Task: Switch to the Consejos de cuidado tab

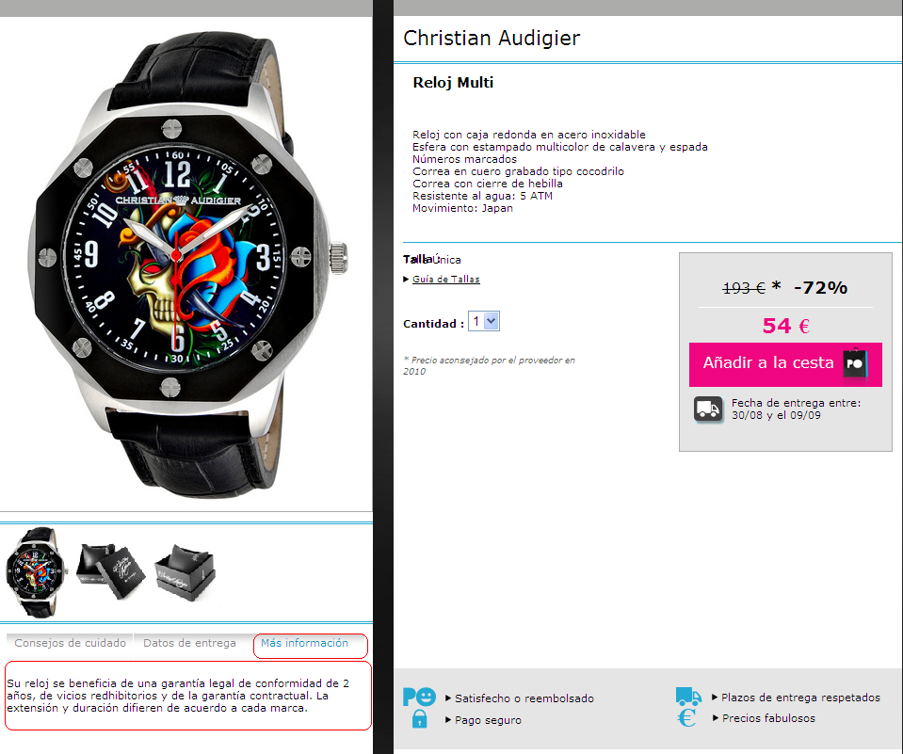Action: [71, 643]
